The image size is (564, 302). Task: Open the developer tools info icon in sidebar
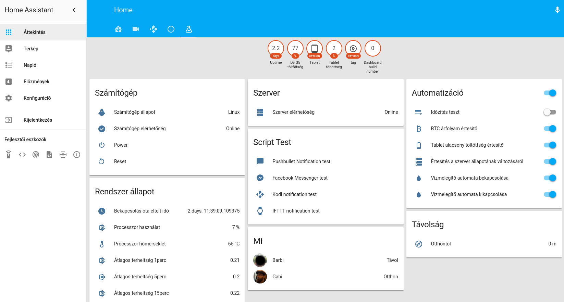[77, 155]
